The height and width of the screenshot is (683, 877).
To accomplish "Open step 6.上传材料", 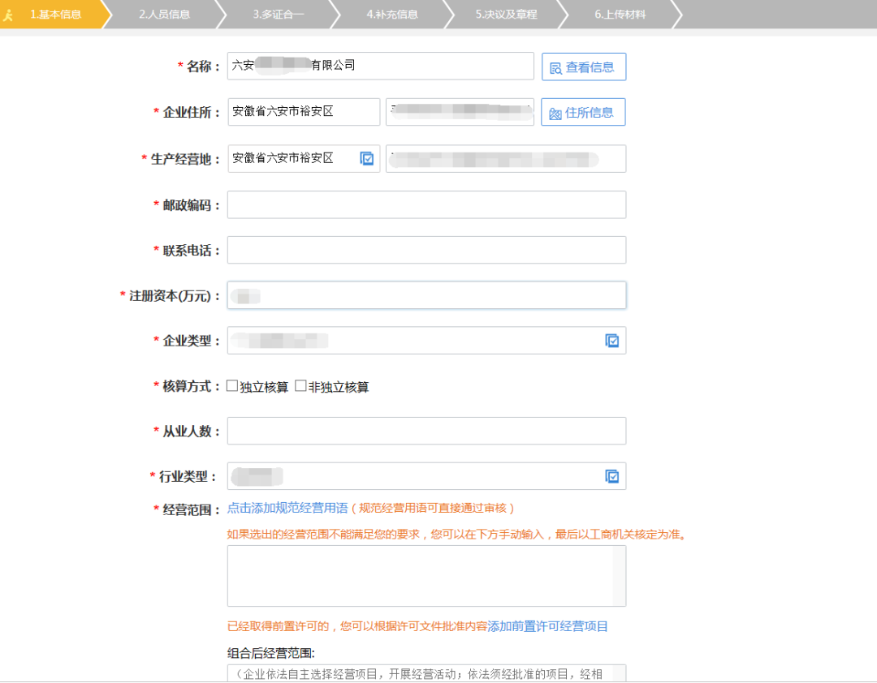I will click(x=620, y=15).
